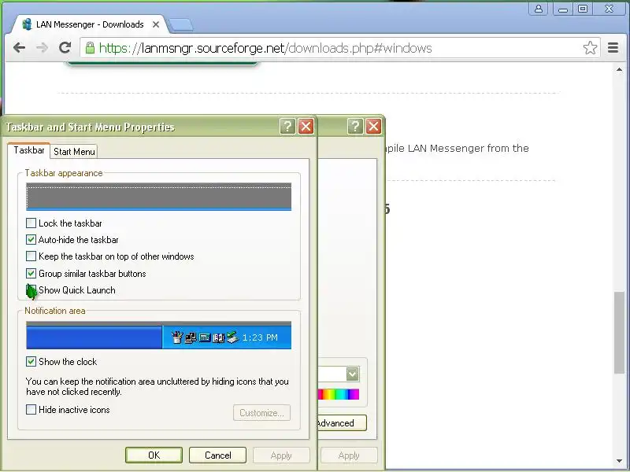Enable the Hide inactive icons checkbox
Image resolution: width=630 pixels, height=472 pixels.
tap(31, 409)
